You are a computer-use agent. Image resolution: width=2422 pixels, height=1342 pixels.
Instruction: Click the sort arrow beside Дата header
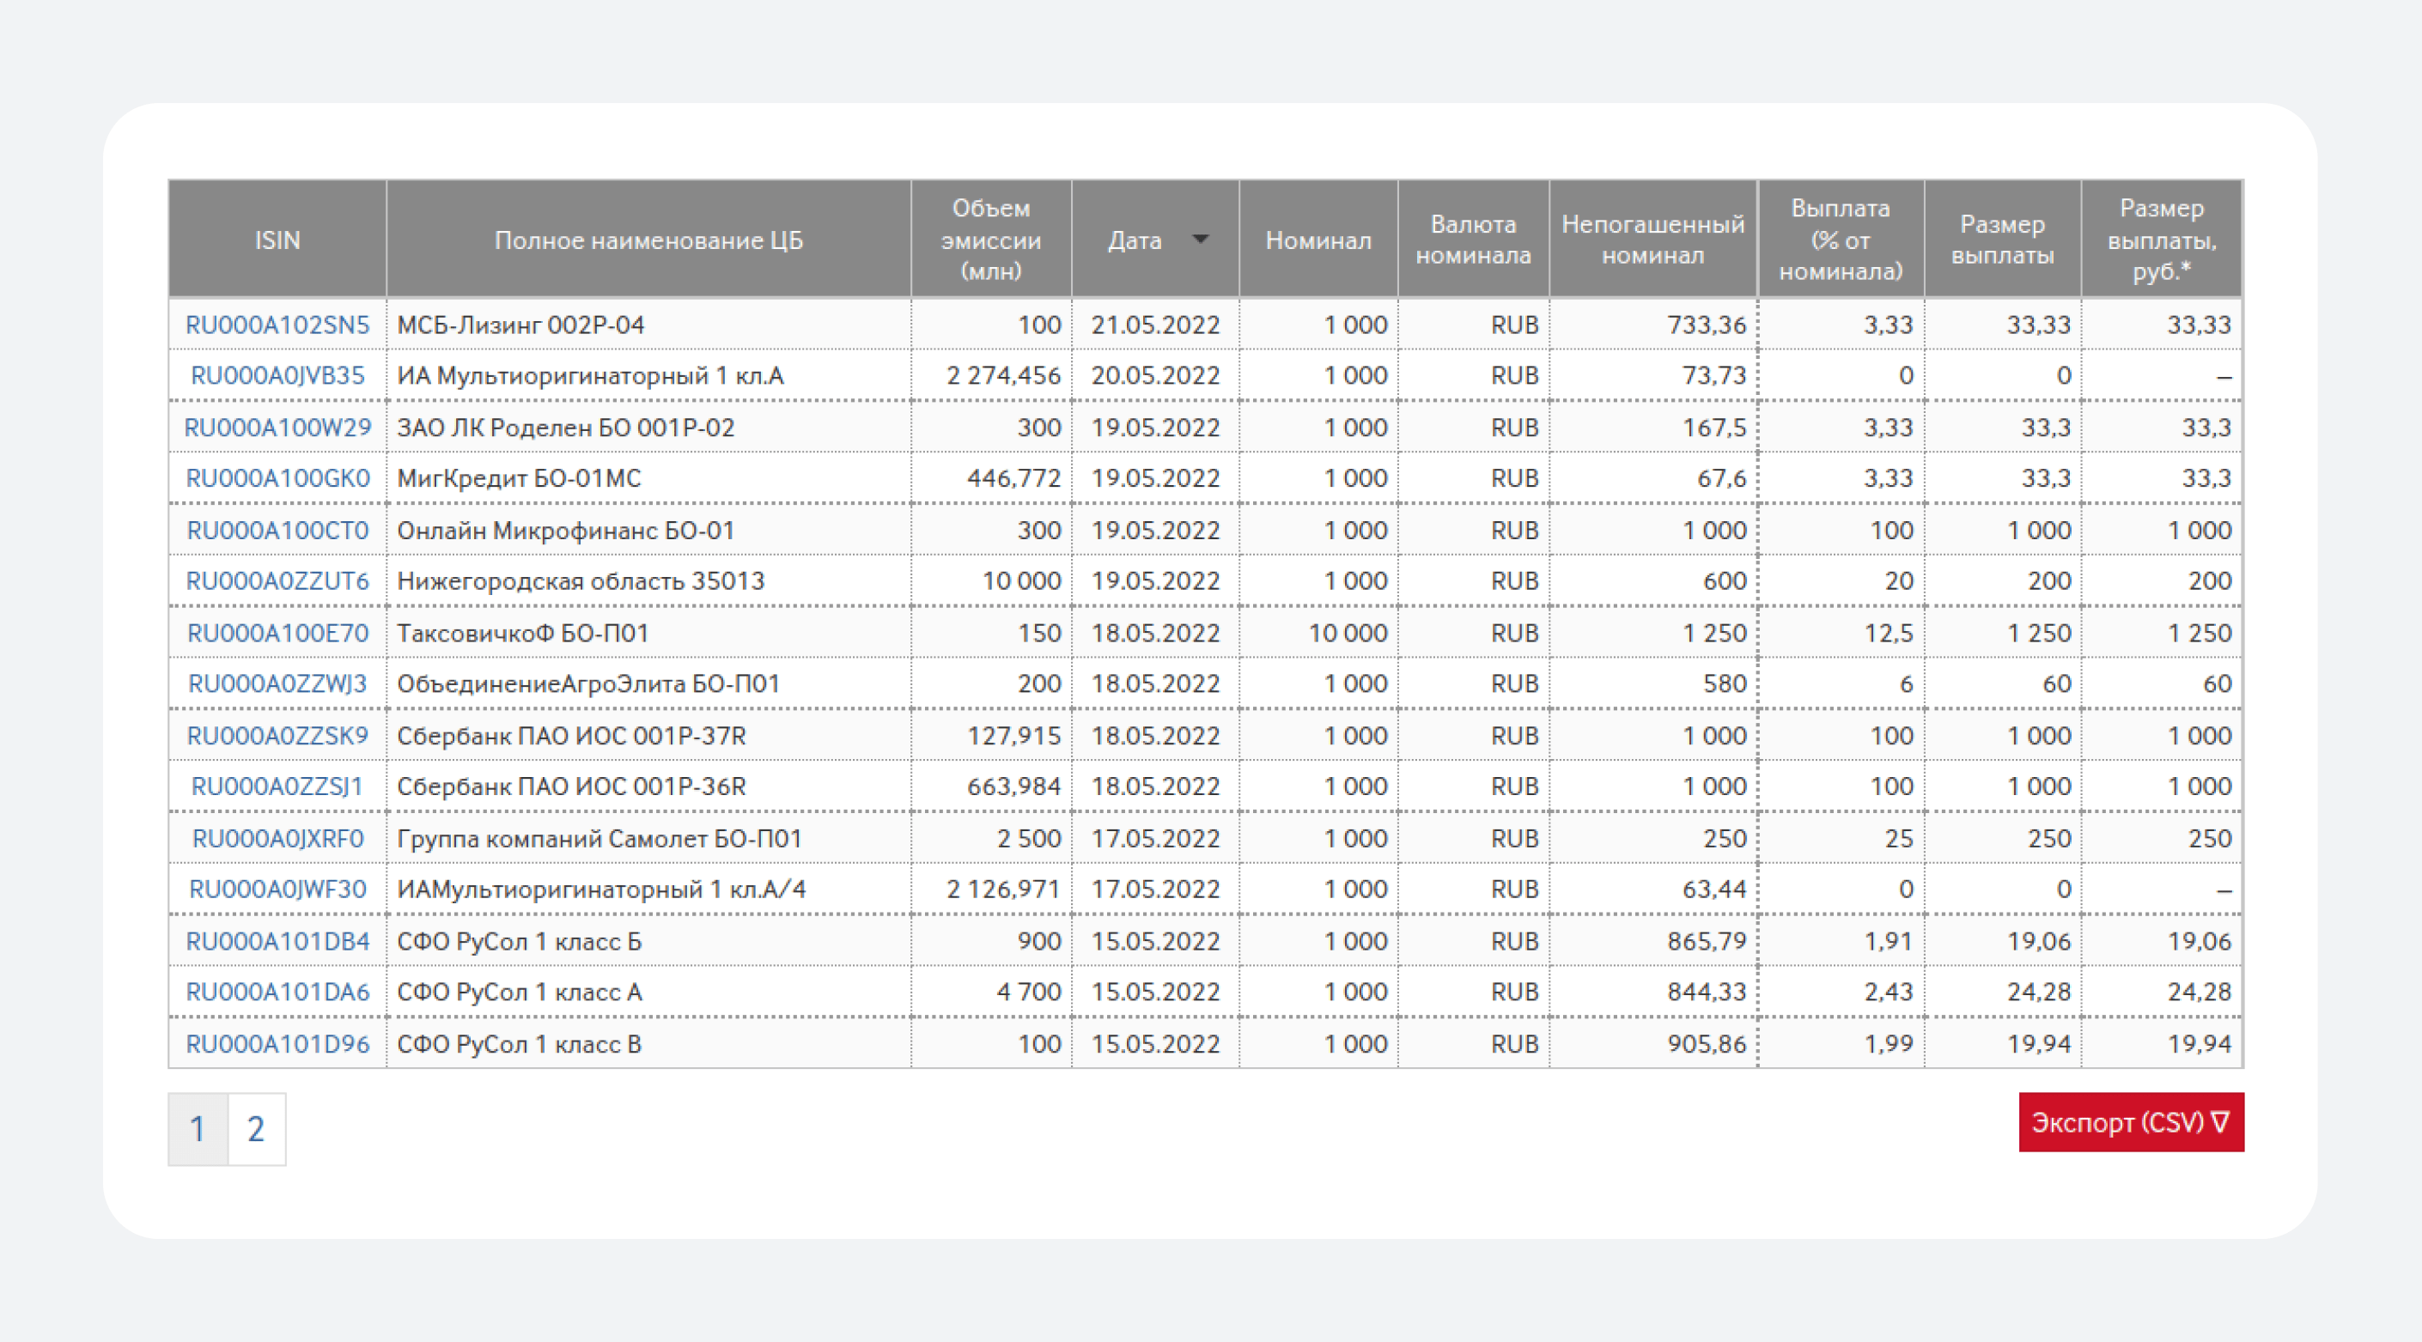click(x=1200, y=240)
